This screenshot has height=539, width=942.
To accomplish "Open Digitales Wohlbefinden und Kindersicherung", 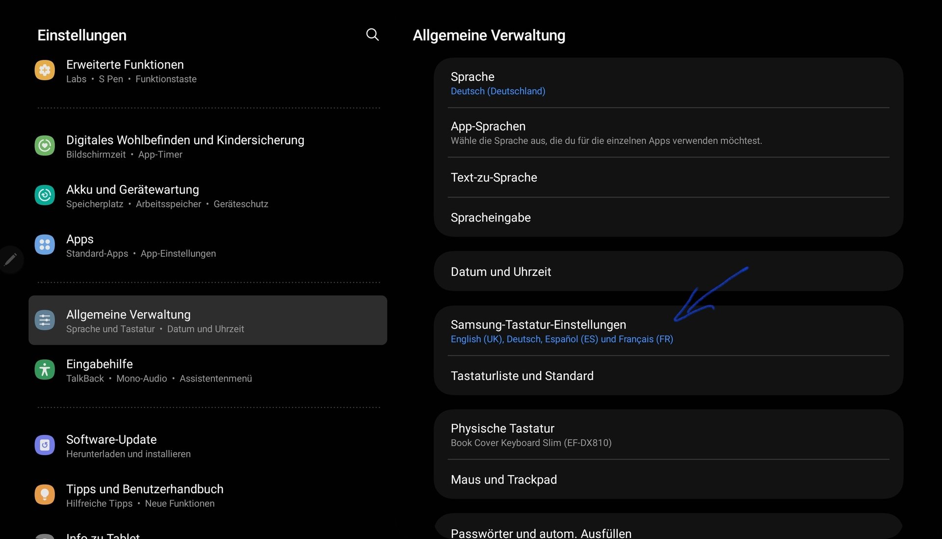I will pos(208,146).
